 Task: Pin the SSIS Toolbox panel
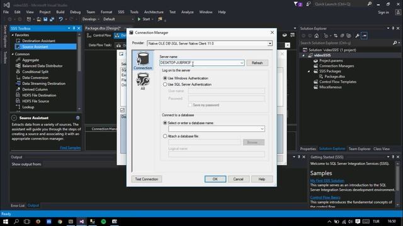coord(74,28)
